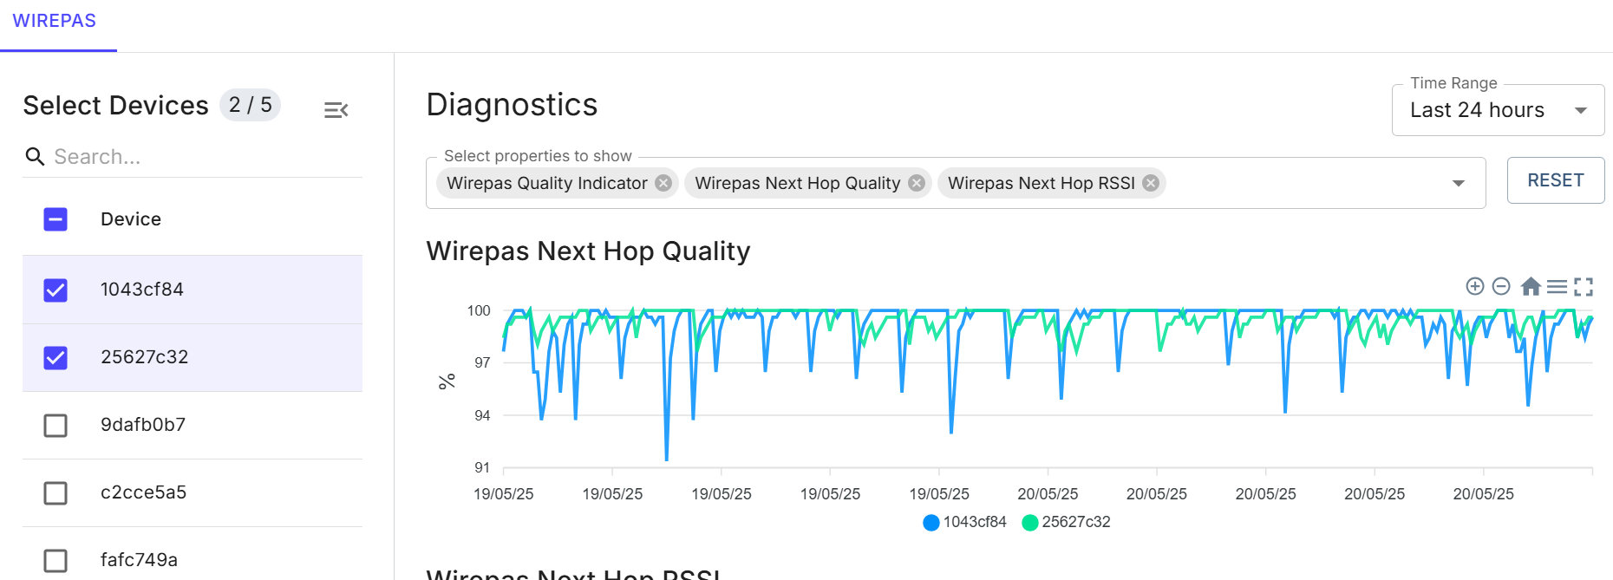Image resolution: width=1613 pixels, height=580 pixels.
Task: Click the Diagnostics heading
Action: click(512, 105)
